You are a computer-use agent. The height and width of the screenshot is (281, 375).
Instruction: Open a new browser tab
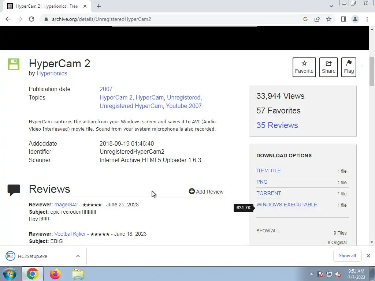pyautogui.click(x=99, y=6)
